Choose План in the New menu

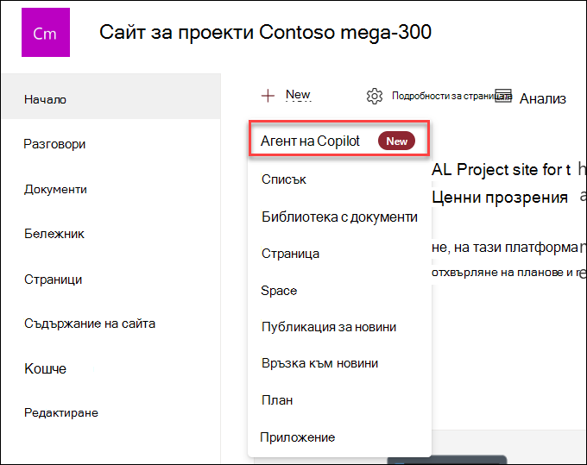pyautogui.click(x=276, y=400)
